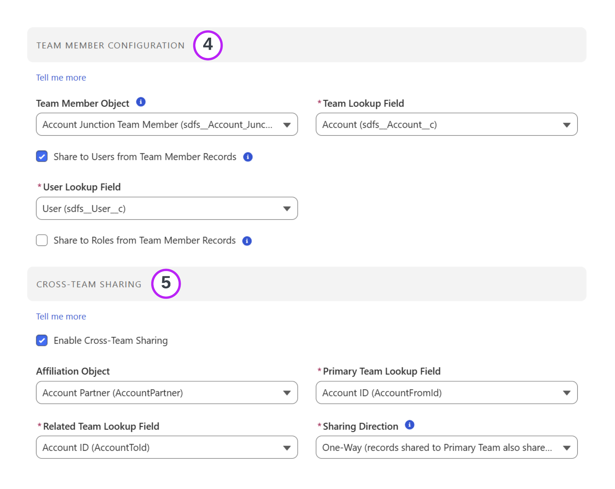The image size is (615, 489).
Task: Open Related Team Lookup Field dropdown
Action: coord(167,447)
